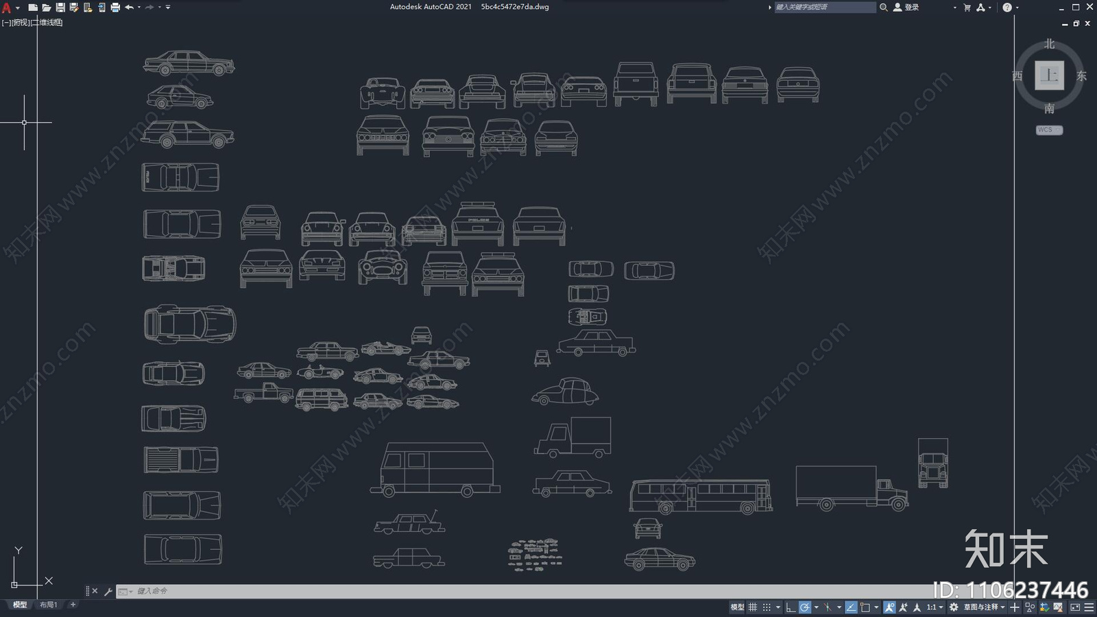
Task: Click the clean screen icon
Action: [x=1075, y=607]
